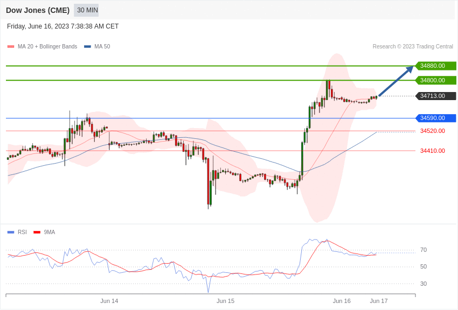Click the 34713.00 current price tag
The width and height of the screenshot is (458, 310).
(x=435, y=96)
